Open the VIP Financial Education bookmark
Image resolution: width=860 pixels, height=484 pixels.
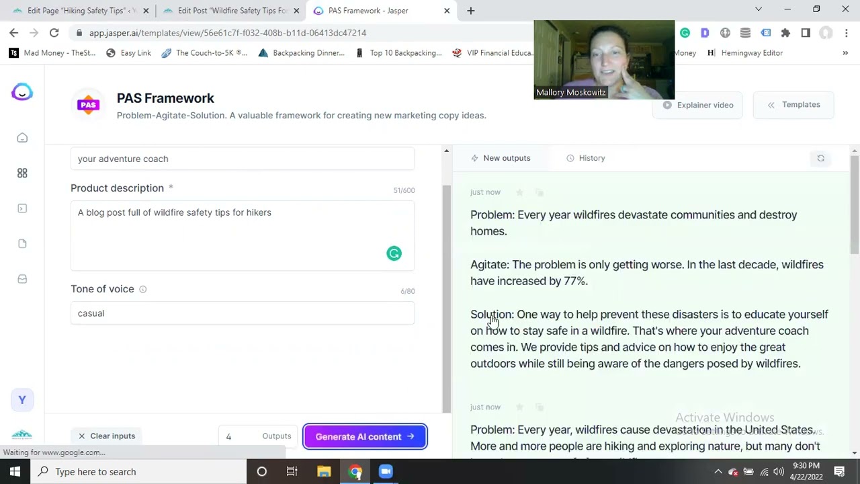point(492,53)
